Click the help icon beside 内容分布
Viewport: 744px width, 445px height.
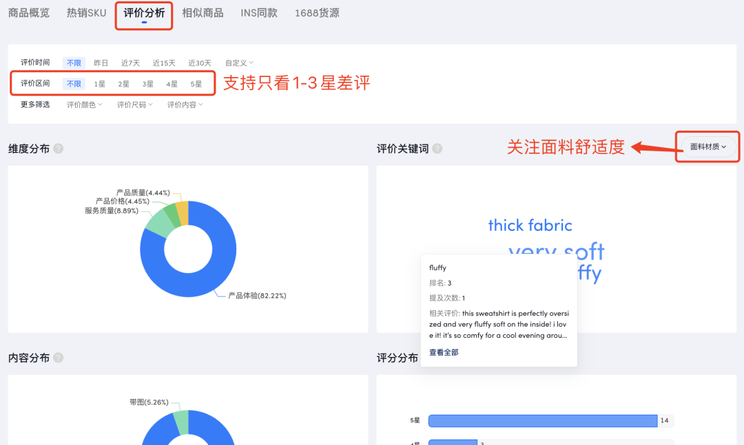click(59, 358)
